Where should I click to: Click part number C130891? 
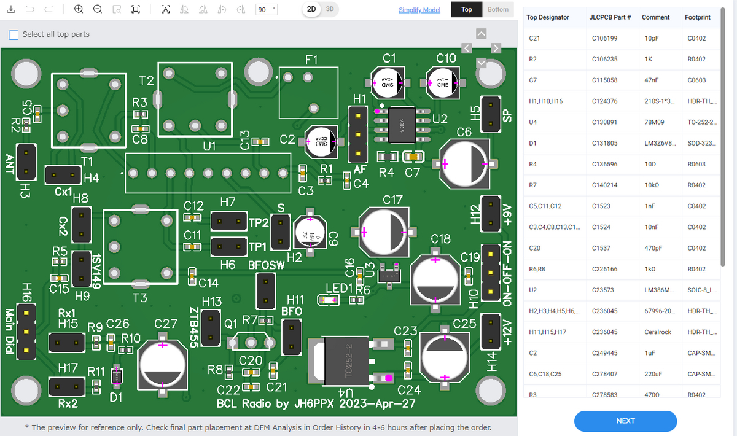coord(604,122)
